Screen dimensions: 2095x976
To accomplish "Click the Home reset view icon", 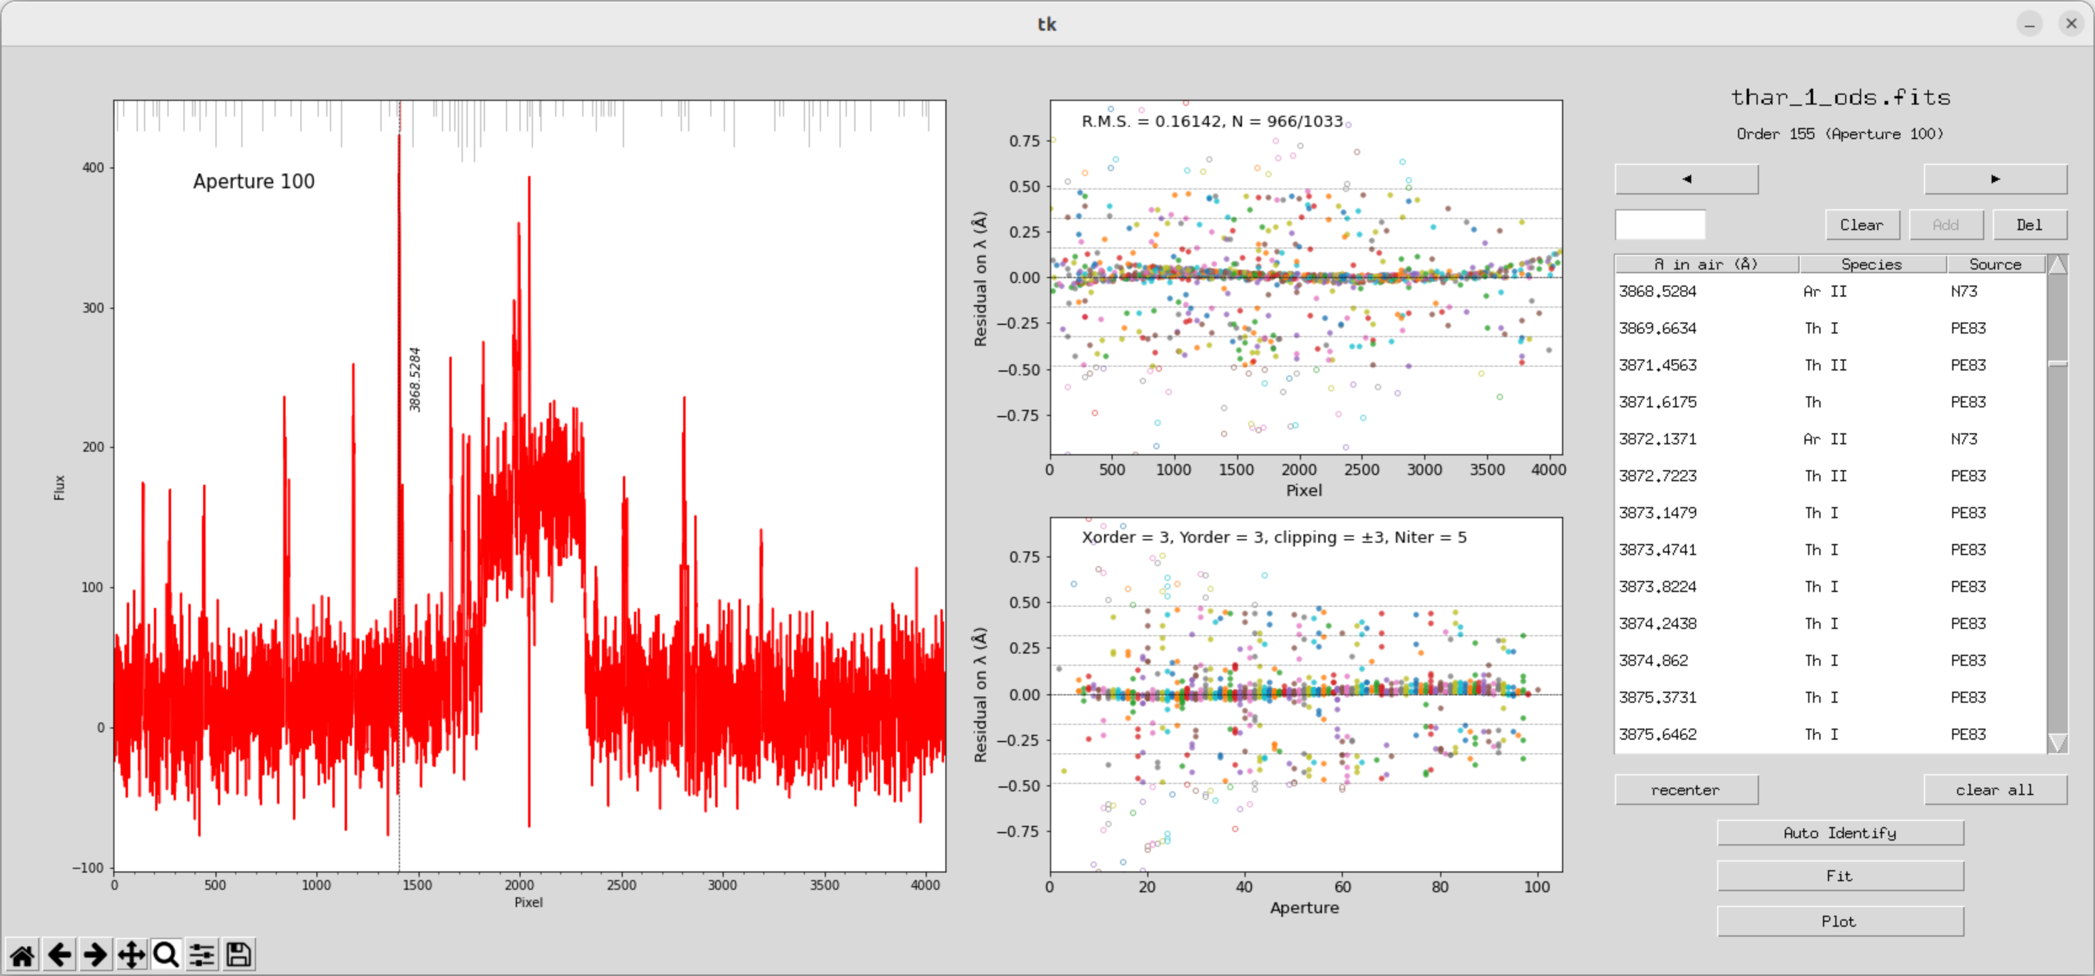I will click(x=23, y=954).
